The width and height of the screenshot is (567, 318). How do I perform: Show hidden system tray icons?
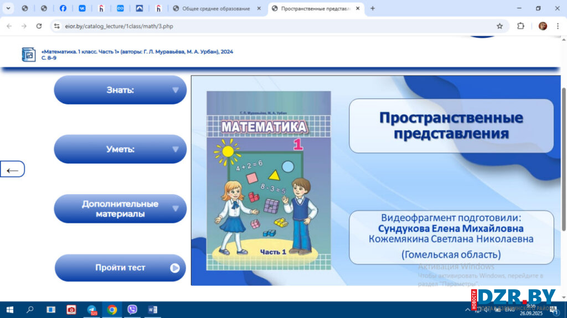(x=467, y=310)
